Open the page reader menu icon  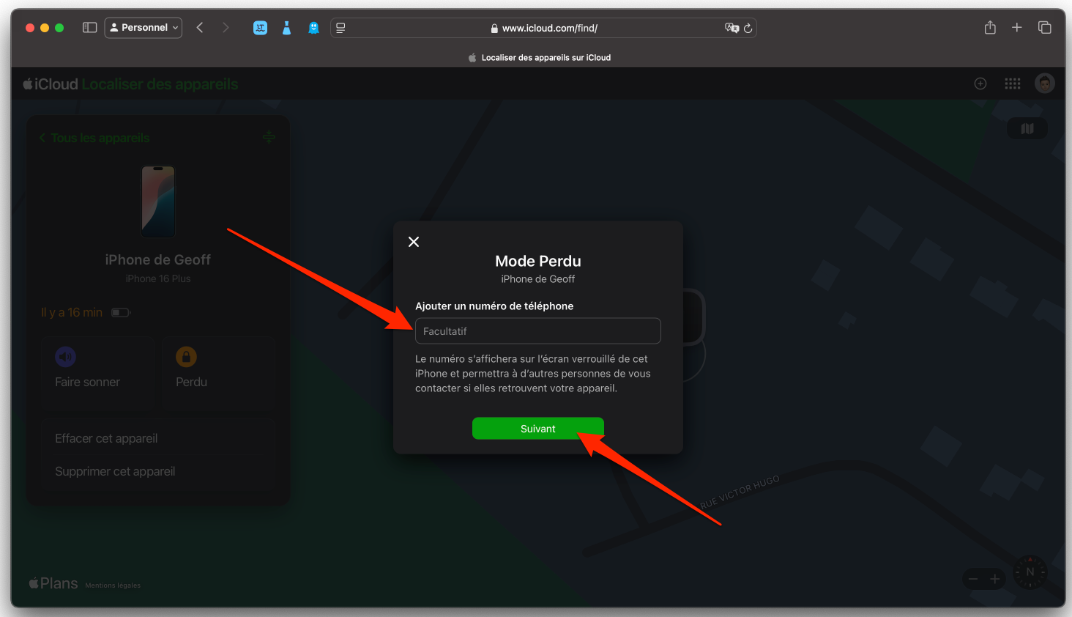340,28
